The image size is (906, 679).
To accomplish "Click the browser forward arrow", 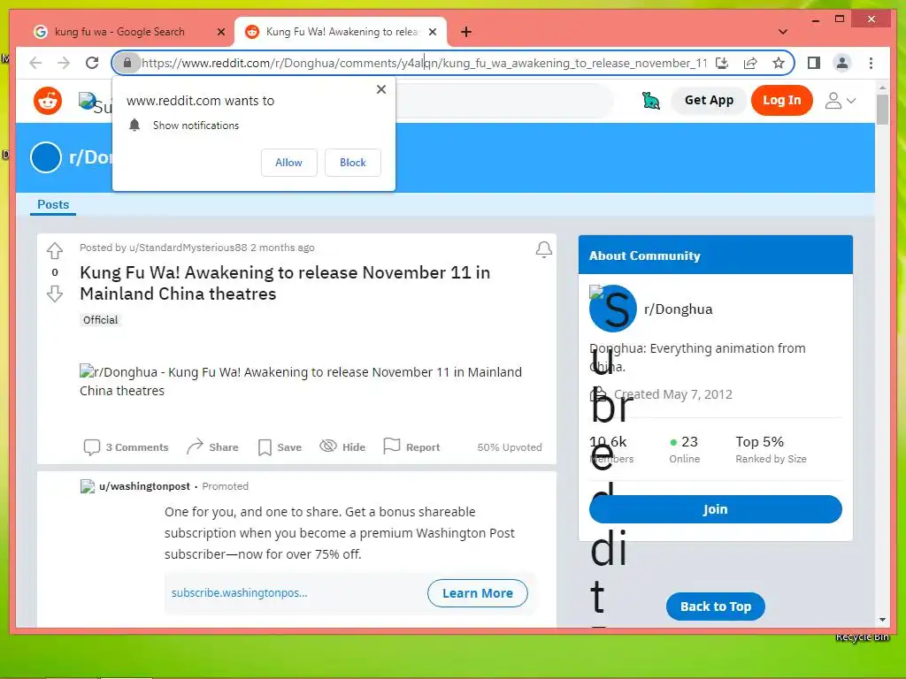I will (64, 63).
